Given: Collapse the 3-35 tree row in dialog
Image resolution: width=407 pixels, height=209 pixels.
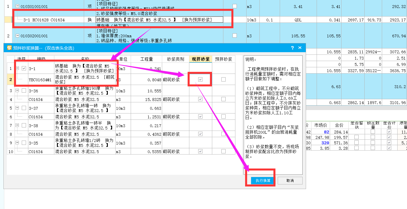Looking at the screenshot, I should (x=17, y=143).
